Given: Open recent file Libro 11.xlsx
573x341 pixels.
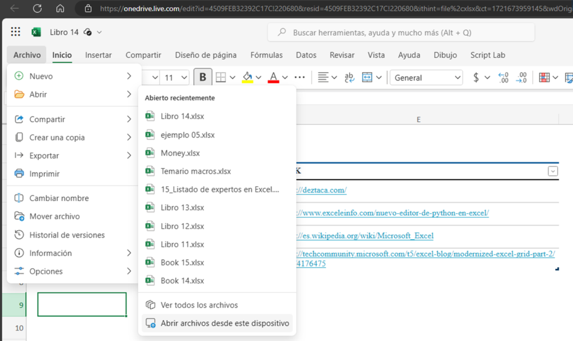Looking at the screenshot, I should coord(217,244).
